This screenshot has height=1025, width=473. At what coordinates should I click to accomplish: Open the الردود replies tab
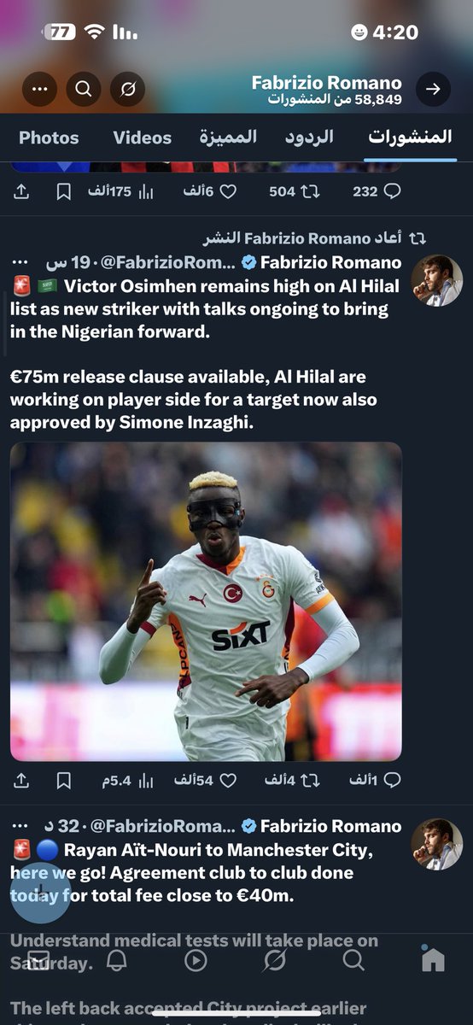(x=307, y=138)
